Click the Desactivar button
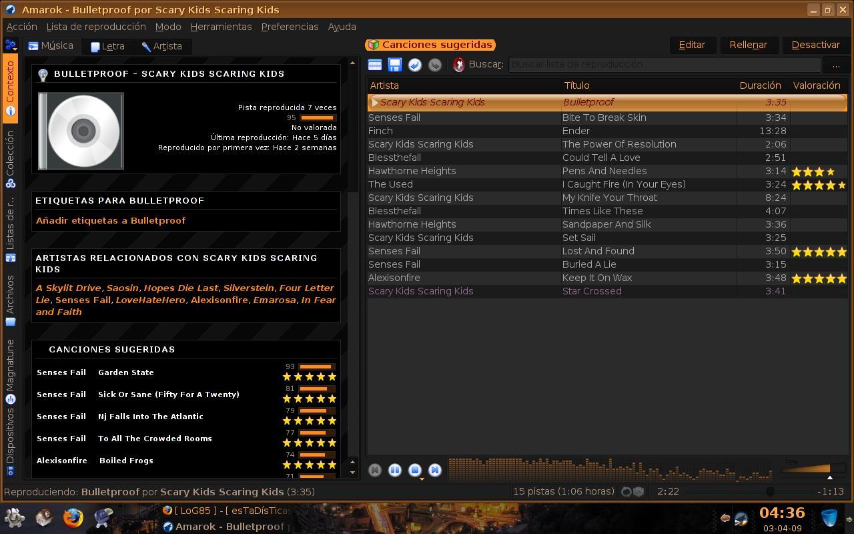854x534 pixels. click(815, 45)
